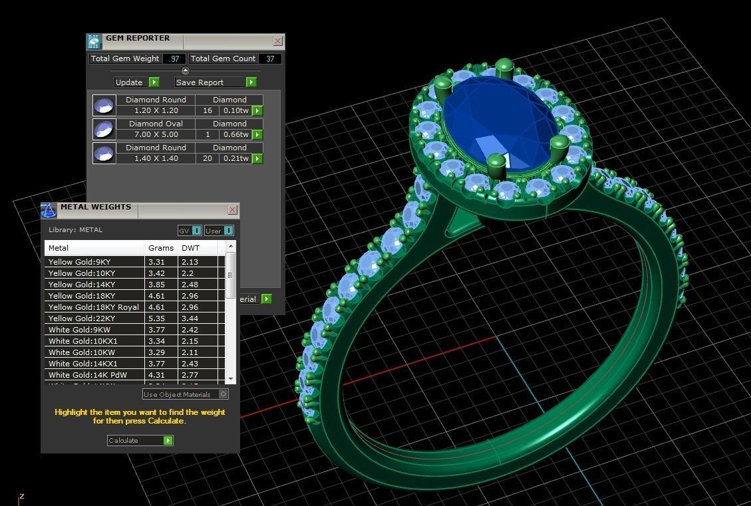751x506 pixels.
Task: Select the Yellow Gold:9KY row
Action: tap(134, 262)
